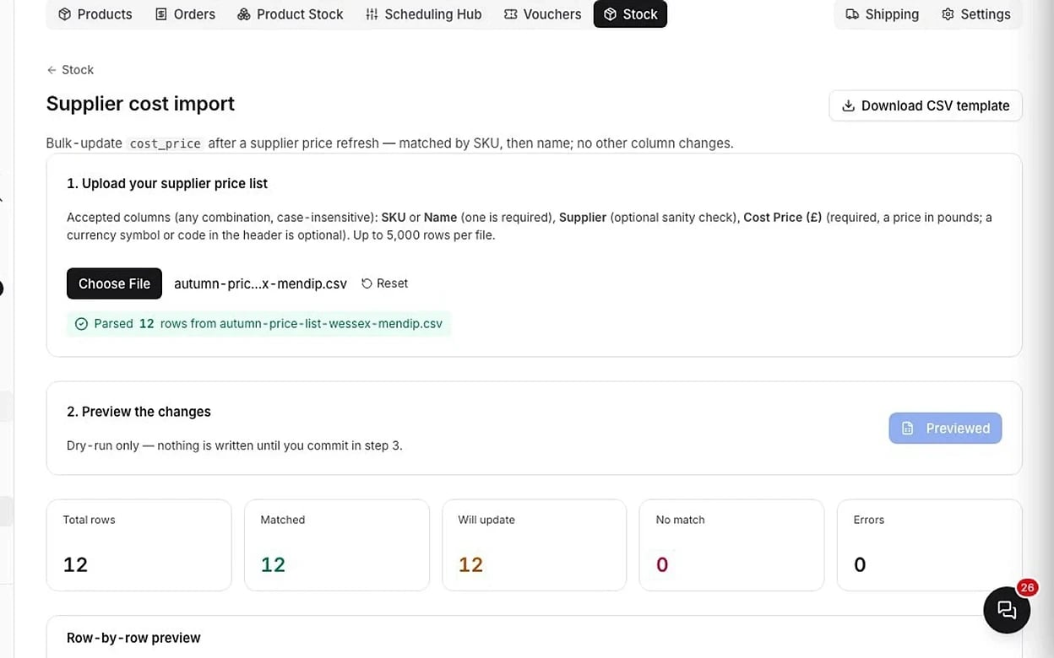The height and width of the screenshot is (658, 1054).
Task: Click the Shipping truck icon
Action: click(852, 14)
